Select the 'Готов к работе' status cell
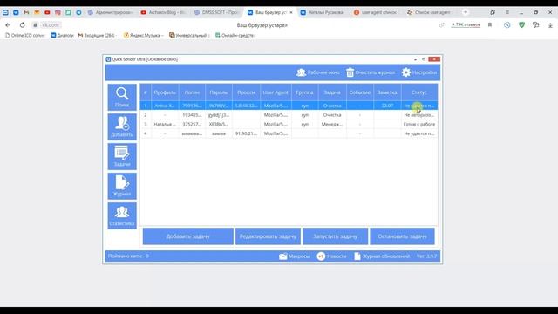Screen dimensions: 558x314 [419, 124]
